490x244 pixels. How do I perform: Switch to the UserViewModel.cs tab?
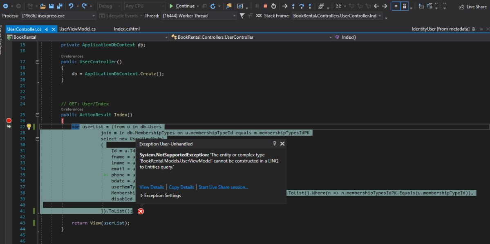[x=77, y=29]
